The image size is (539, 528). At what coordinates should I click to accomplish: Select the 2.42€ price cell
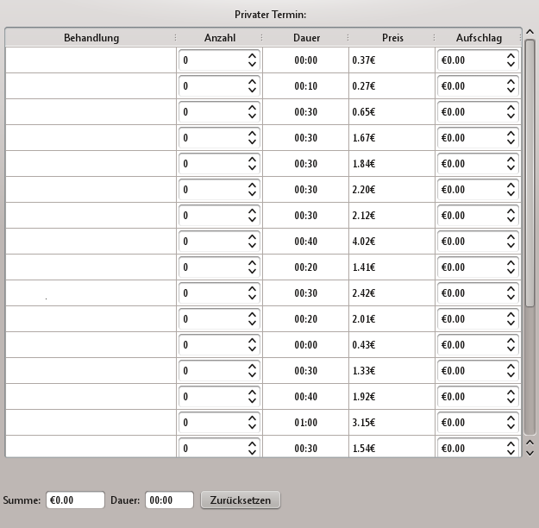[392, 293]
